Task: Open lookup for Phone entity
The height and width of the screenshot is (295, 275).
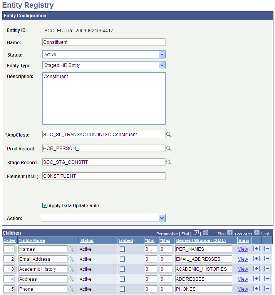Action: tap(71, 289)
